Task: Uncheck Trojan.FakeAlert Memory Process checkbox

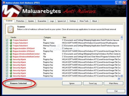Action: pos(7,46)
